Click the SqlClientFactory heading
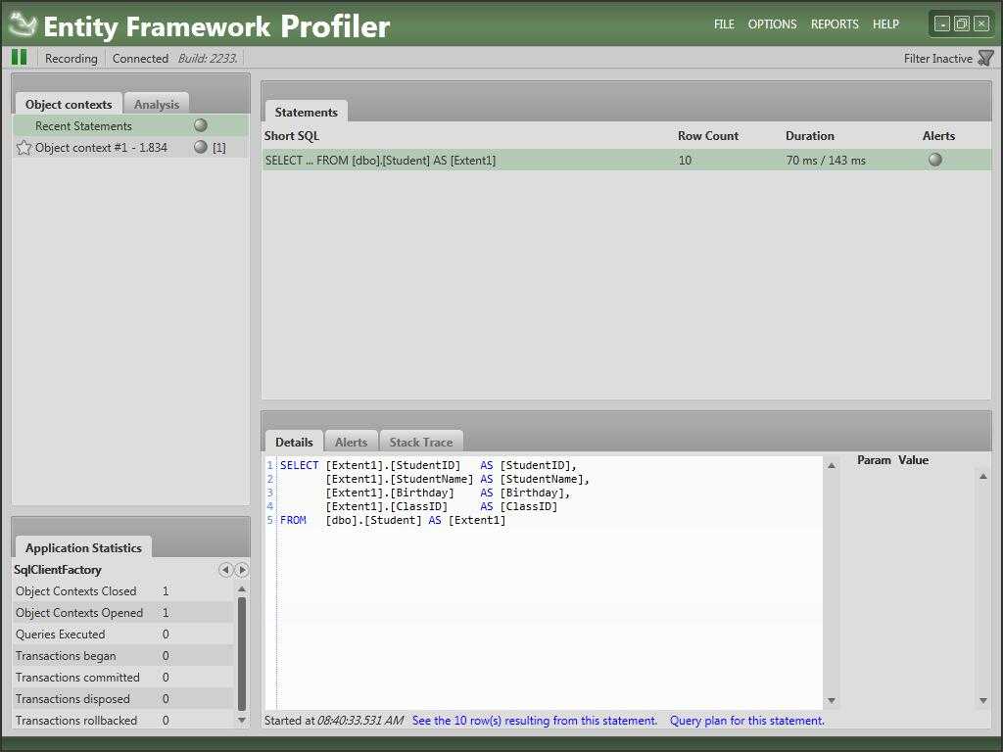The width and height of the screenshot is (1003, 752). (58, 570)
